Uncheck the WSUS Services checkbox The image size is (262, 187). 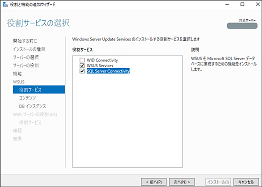tap(82, 65)
